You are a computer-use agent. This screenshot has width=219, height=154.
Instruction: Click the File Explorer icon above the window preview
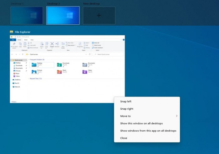click(x=12, y=32)
